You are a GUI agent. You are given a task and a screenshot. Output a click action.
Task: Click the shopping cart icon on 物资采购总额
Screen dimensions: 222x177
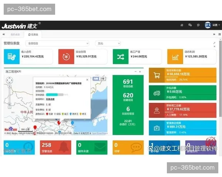pos(157,75)
